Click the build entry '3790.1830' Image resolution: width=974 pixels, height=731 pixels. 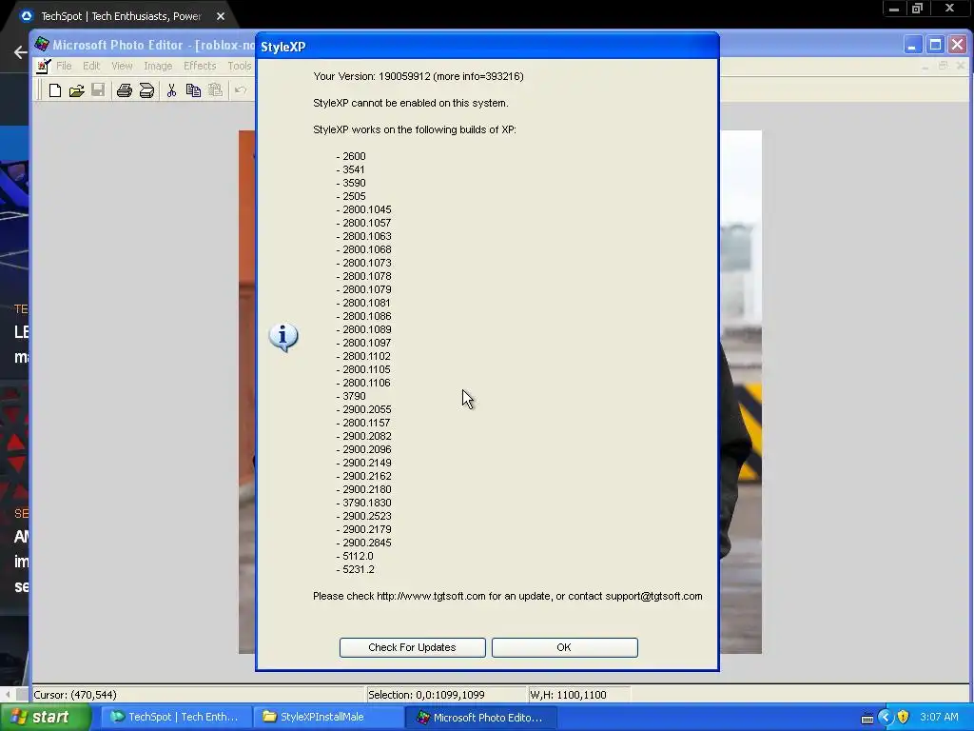pos(366,503)
